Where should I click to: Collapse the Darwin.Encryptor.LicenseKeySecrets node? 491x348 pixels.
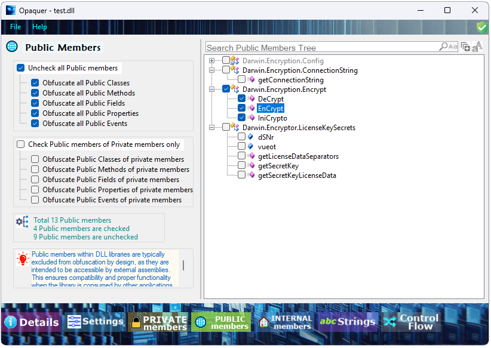[211, 127]
